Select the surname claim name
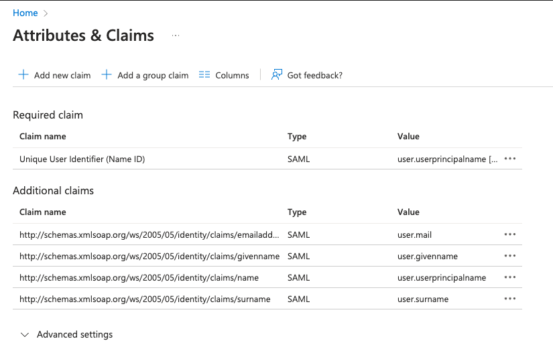This screenshot has height=355, width=553. 145,299
